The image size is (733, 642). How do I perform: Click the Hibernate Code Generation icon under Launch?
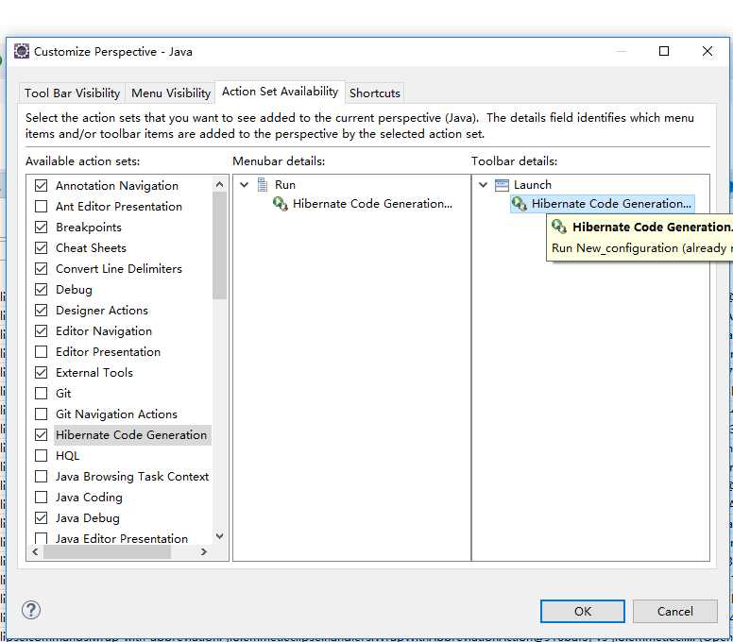519,204
